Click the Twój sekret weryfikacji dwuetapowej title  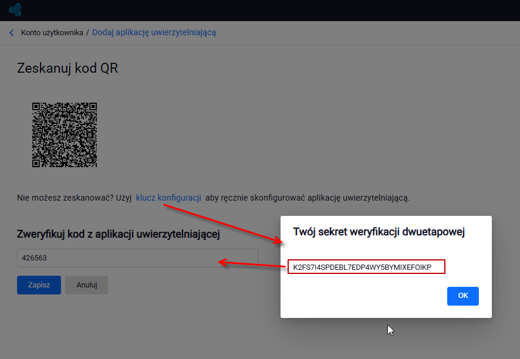coord(379,232)
